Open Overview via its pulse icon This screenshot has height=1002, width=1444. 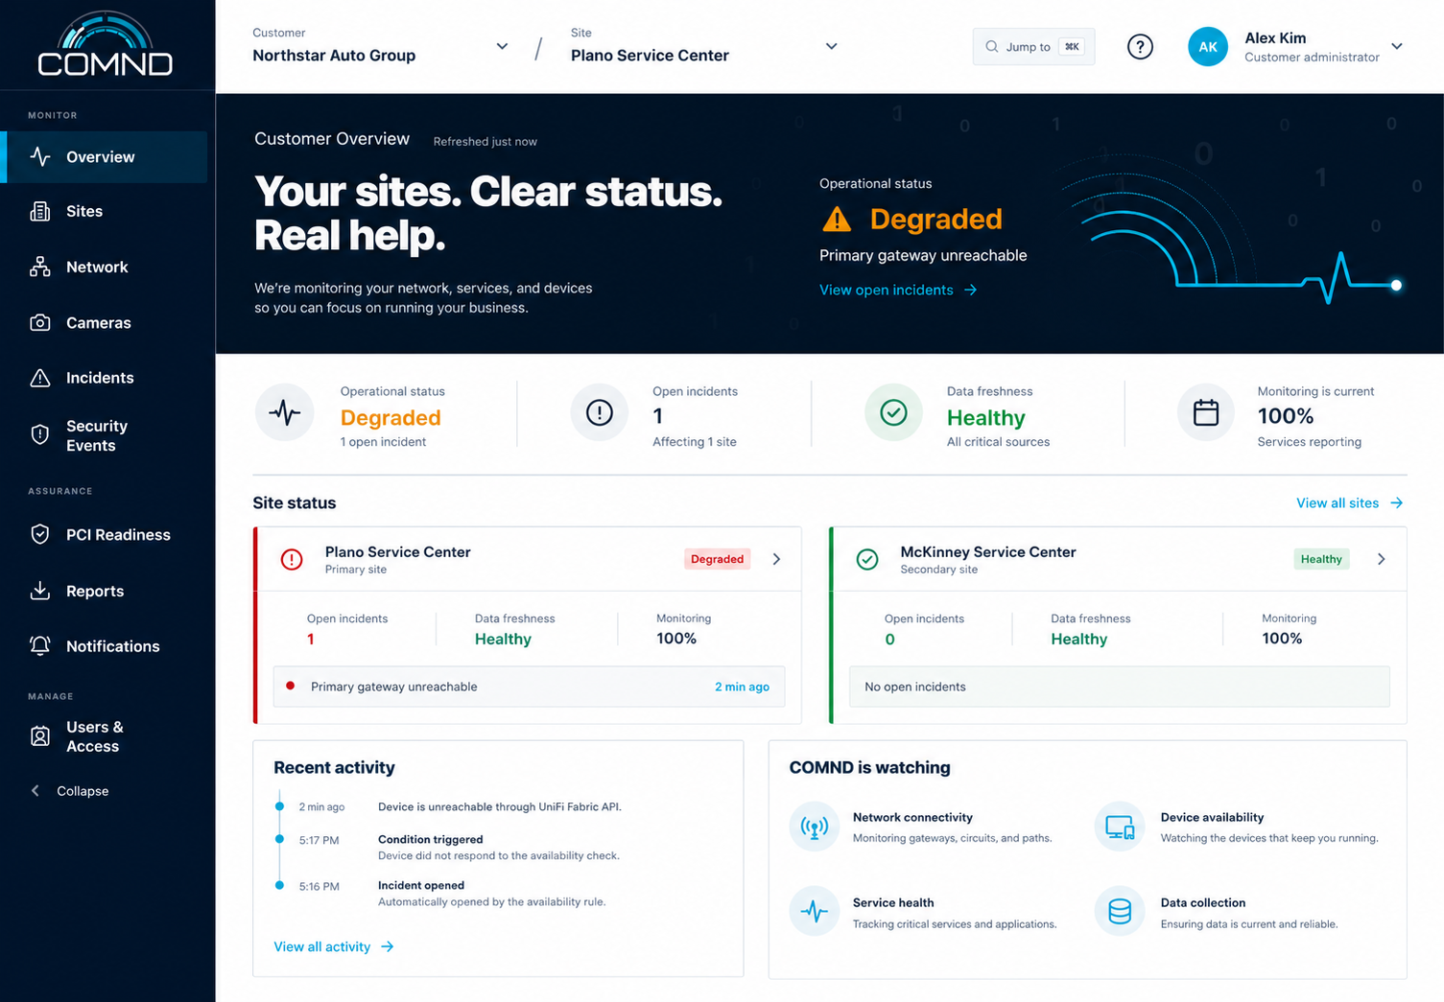pyautogui.click(x=40, y=156)
